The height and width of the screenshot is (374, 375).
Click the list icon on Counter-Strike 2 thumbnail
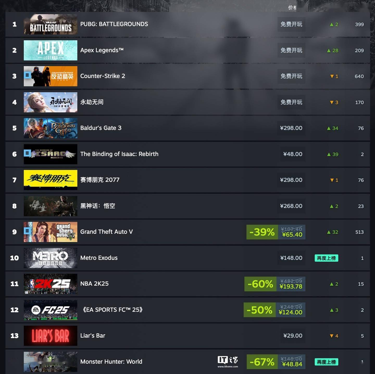27,75
